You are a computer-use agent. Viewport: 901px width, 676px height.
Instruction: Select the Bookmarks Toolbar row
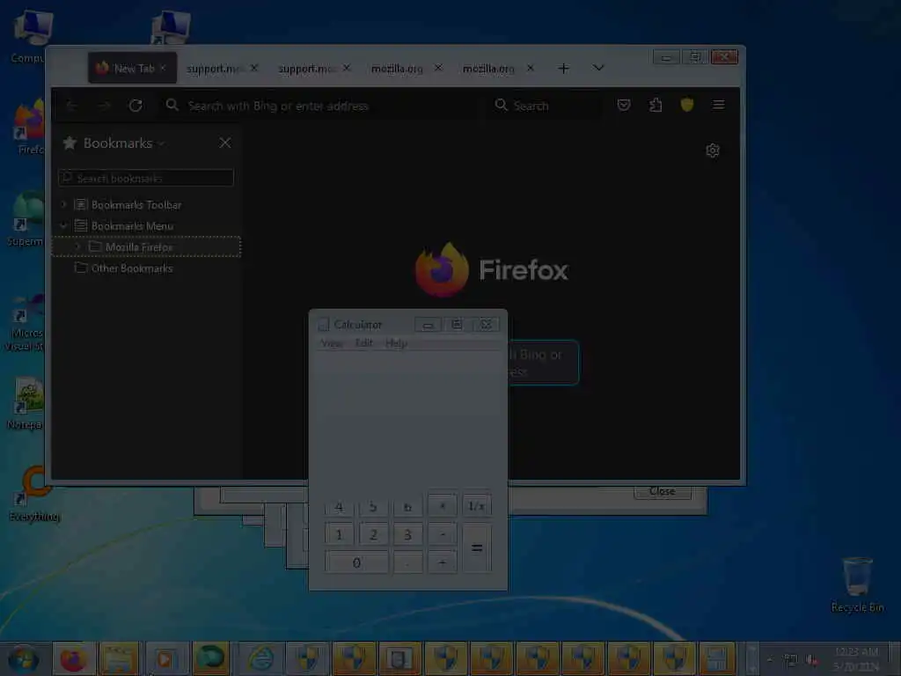146,204
